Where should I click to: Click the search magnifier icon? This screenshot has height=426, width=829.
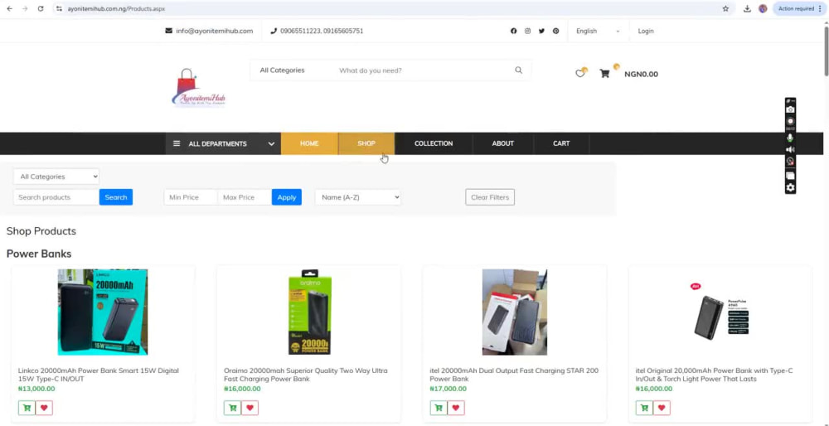coord(519,70)
